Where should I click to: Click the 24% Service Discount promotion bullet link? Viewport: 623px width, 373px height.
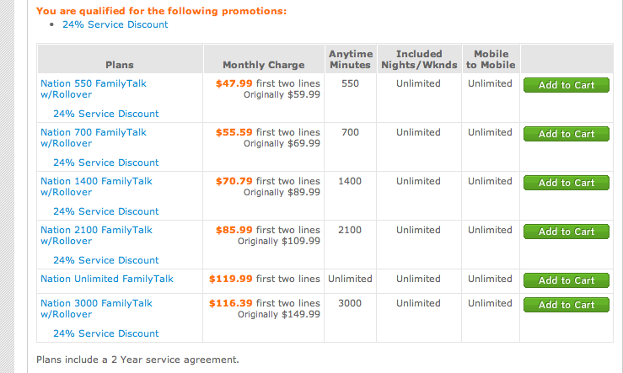[115, 24]
